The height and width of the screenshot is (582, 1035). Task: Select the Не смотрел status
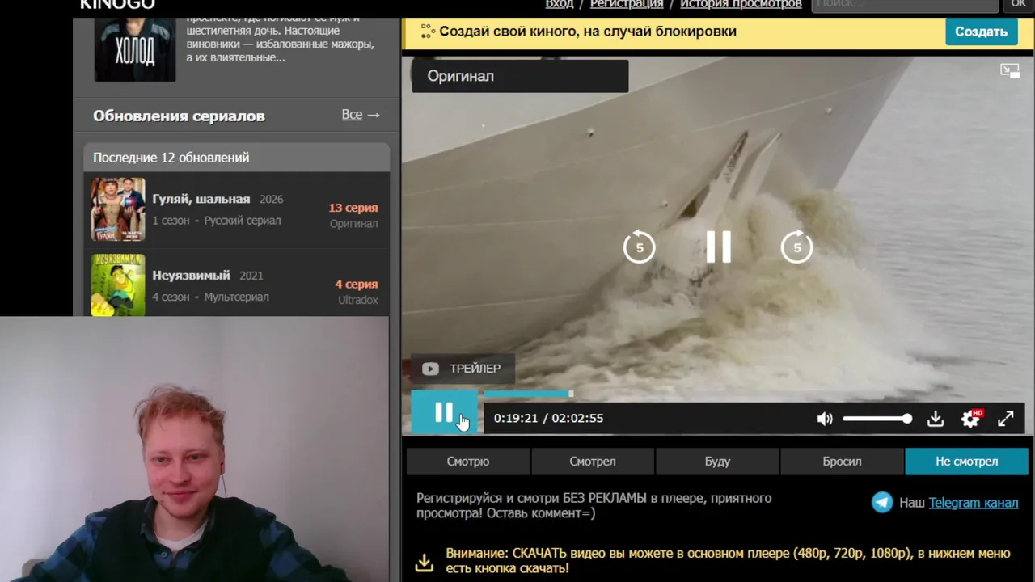pyautogui.click(x=966, y=462)
